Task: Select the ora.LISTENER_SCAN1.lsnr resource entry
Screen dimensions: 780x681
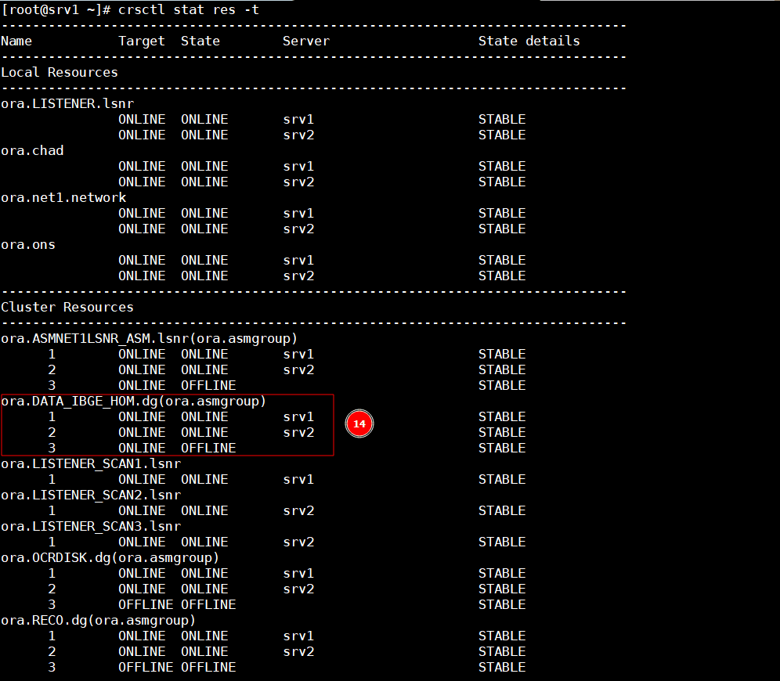Action: [91, 463]
